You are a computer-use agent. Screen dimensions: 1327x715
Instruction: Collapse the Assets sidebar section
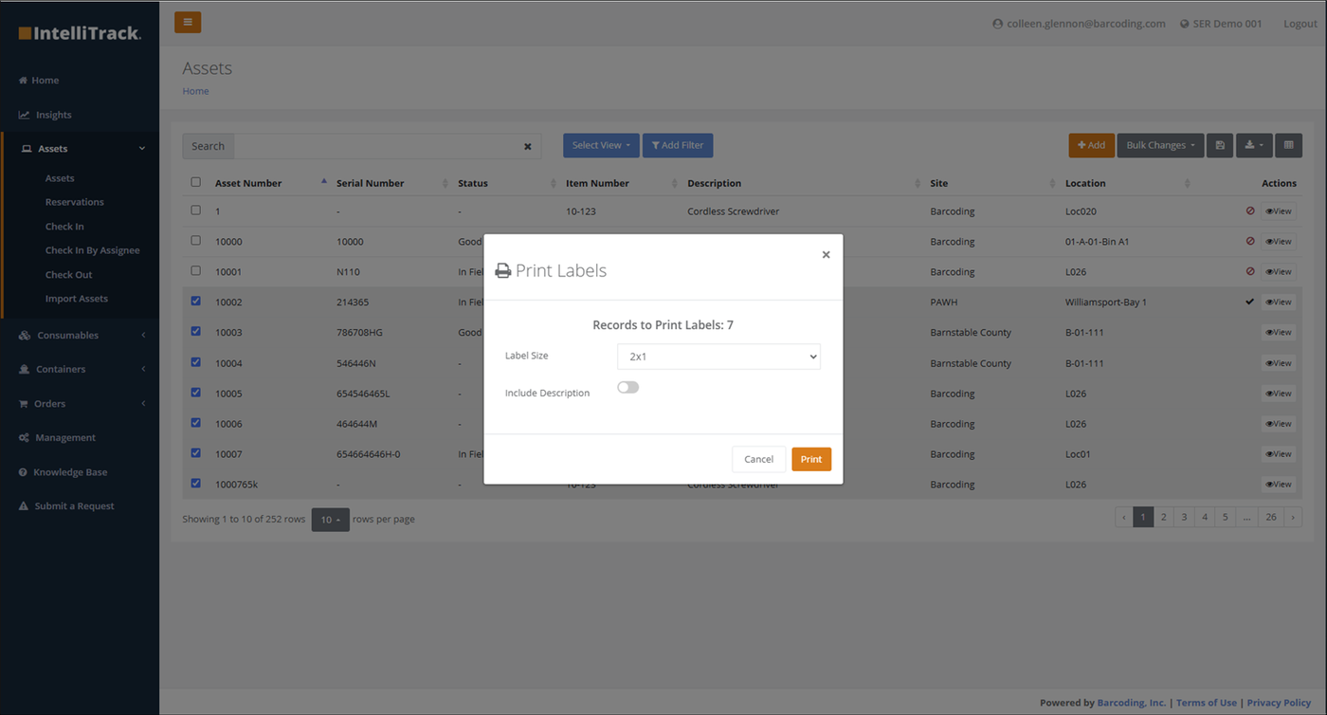tap(80, 149)
